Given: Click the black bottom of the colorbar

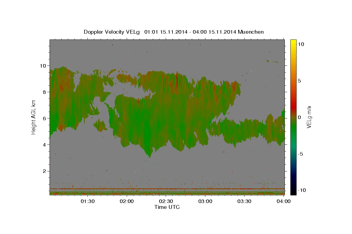Looking at the screenshot, I should (293, 192).
